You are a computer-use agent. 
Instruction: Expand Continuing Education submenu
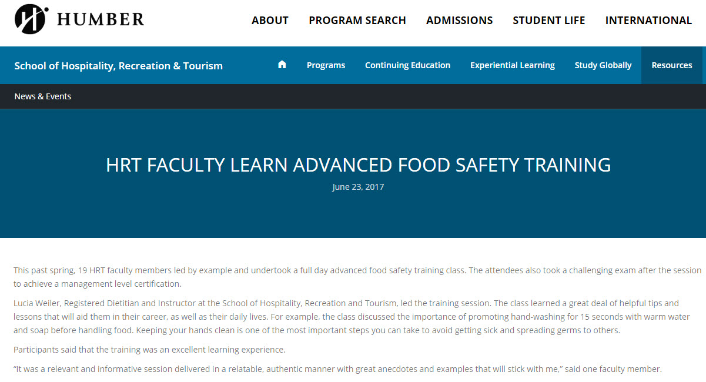[407, 65]
